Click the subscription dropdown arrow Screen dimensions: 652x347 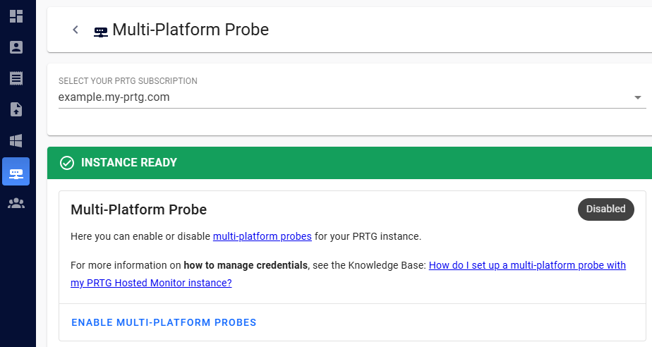pyautogui.click(x=637, y=97)
